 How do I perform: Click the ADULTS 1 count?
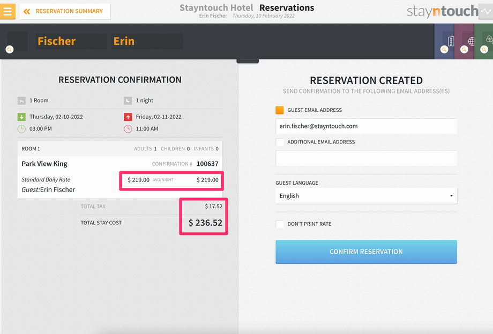[145, 149]
